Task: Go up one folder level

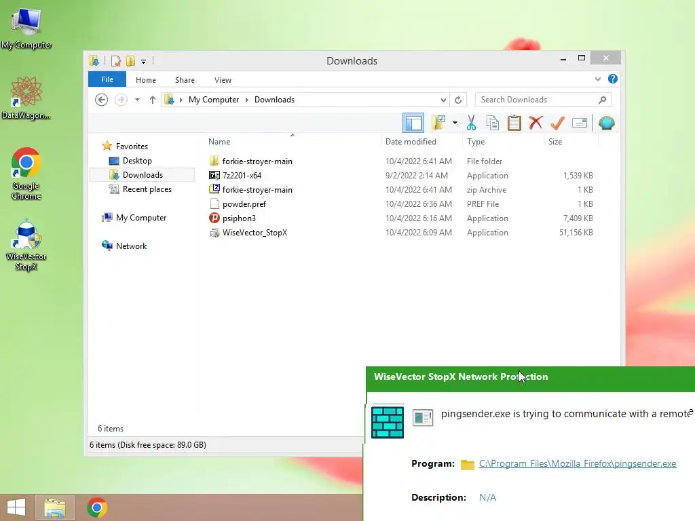Action: tap(153, 100)
